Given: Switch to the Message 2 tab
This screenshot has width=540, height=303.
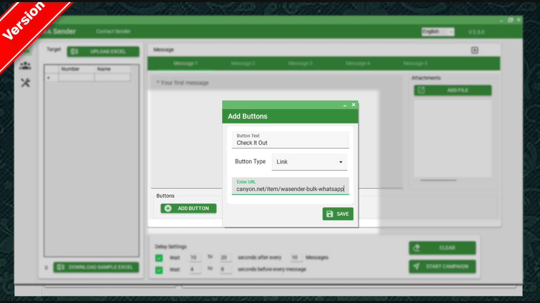Looking at the screenshot, I should point(243,64).
